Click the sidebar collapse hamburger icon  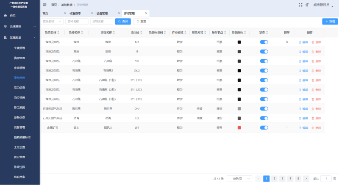(x=45, y=5)
